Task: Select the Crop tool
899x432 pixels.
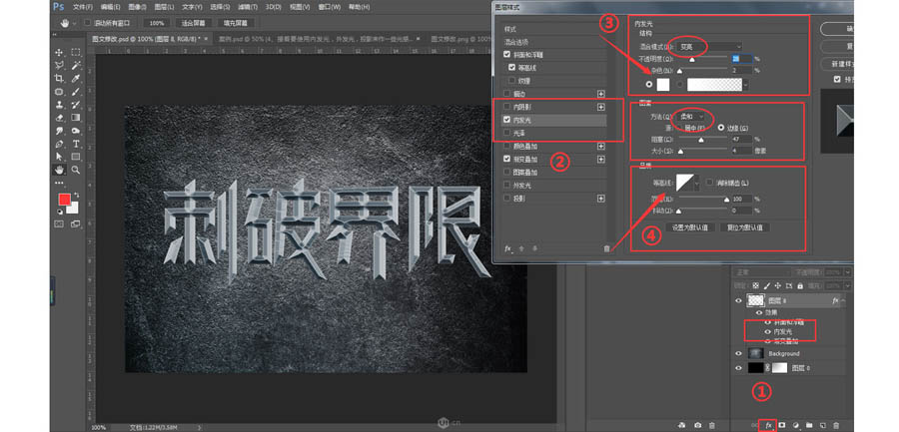Action: (59, 78)
